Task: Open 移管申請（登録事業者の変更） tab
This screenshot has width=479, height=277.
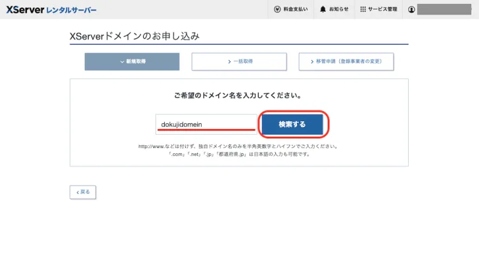Action: [x=346, y=62]
